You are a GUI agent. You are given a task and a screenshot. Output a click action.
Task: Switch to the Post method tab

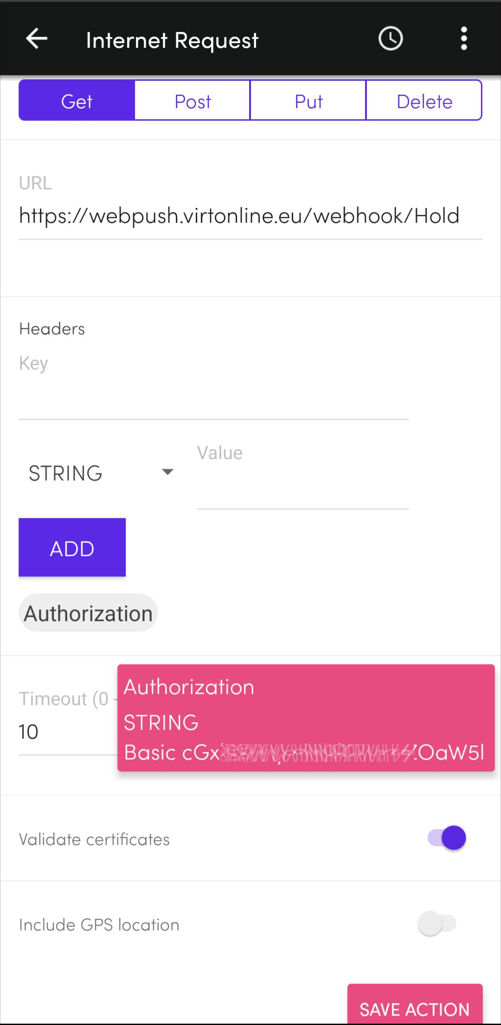pyautogui.click(x=193, y=101)
